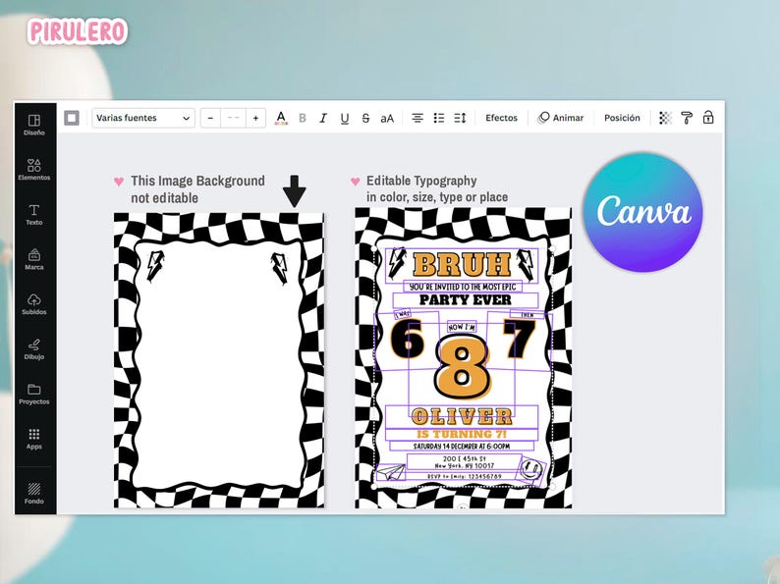Screen dimensions: 780x584
Task: Open the Elementos panel
Action: 33,170
